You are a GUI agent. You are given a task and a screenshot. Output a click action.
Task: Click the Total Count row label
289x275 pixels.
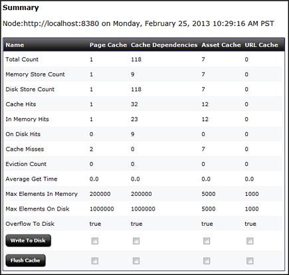(22, 59)
